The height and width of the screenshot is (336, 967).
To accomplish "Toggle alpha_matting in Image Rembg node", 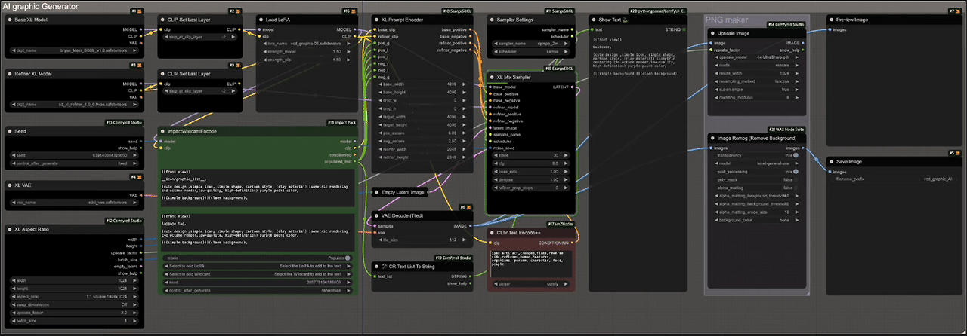I will [x=756, y=188].
